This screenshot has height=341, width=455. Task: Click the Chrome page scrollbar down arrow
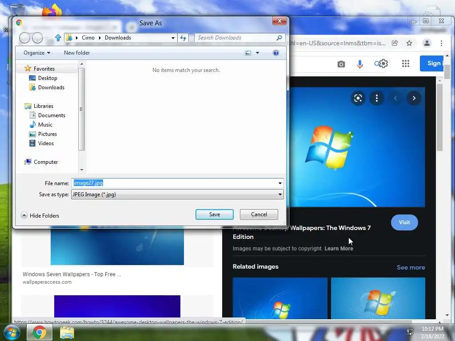click(447, 315)
